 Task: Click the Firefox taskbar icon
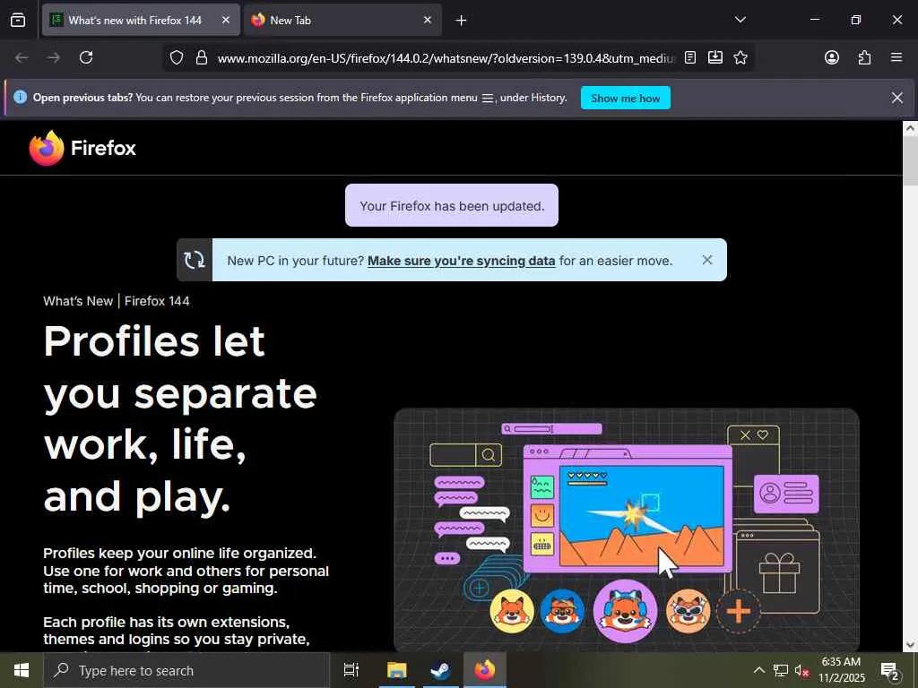pos(485,670)
